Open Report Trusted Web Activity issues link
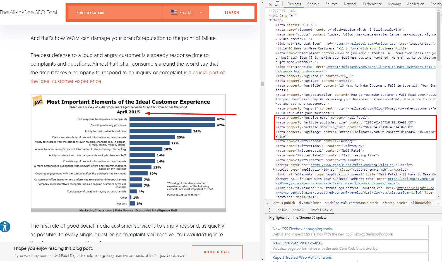Image resolution: width=442 pixels, height=262 pixels. coord(302,257)
